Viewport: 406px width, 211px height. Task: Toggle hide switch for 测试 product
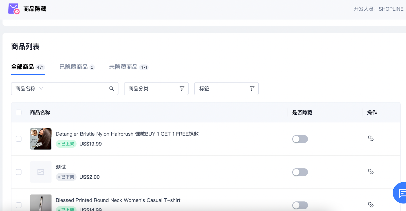(x=300, y=172)
